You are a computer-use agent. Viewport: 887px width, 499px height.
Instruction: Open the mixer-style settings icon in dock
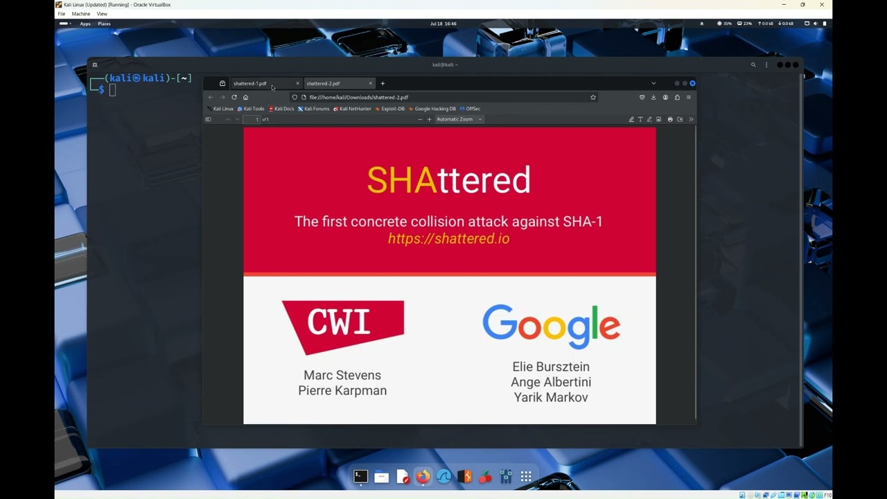point(506,476)
